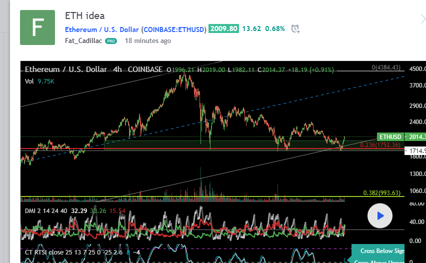Open Fat_Cadillac author profile
This screenshot has width=426, height=263.
83,40
